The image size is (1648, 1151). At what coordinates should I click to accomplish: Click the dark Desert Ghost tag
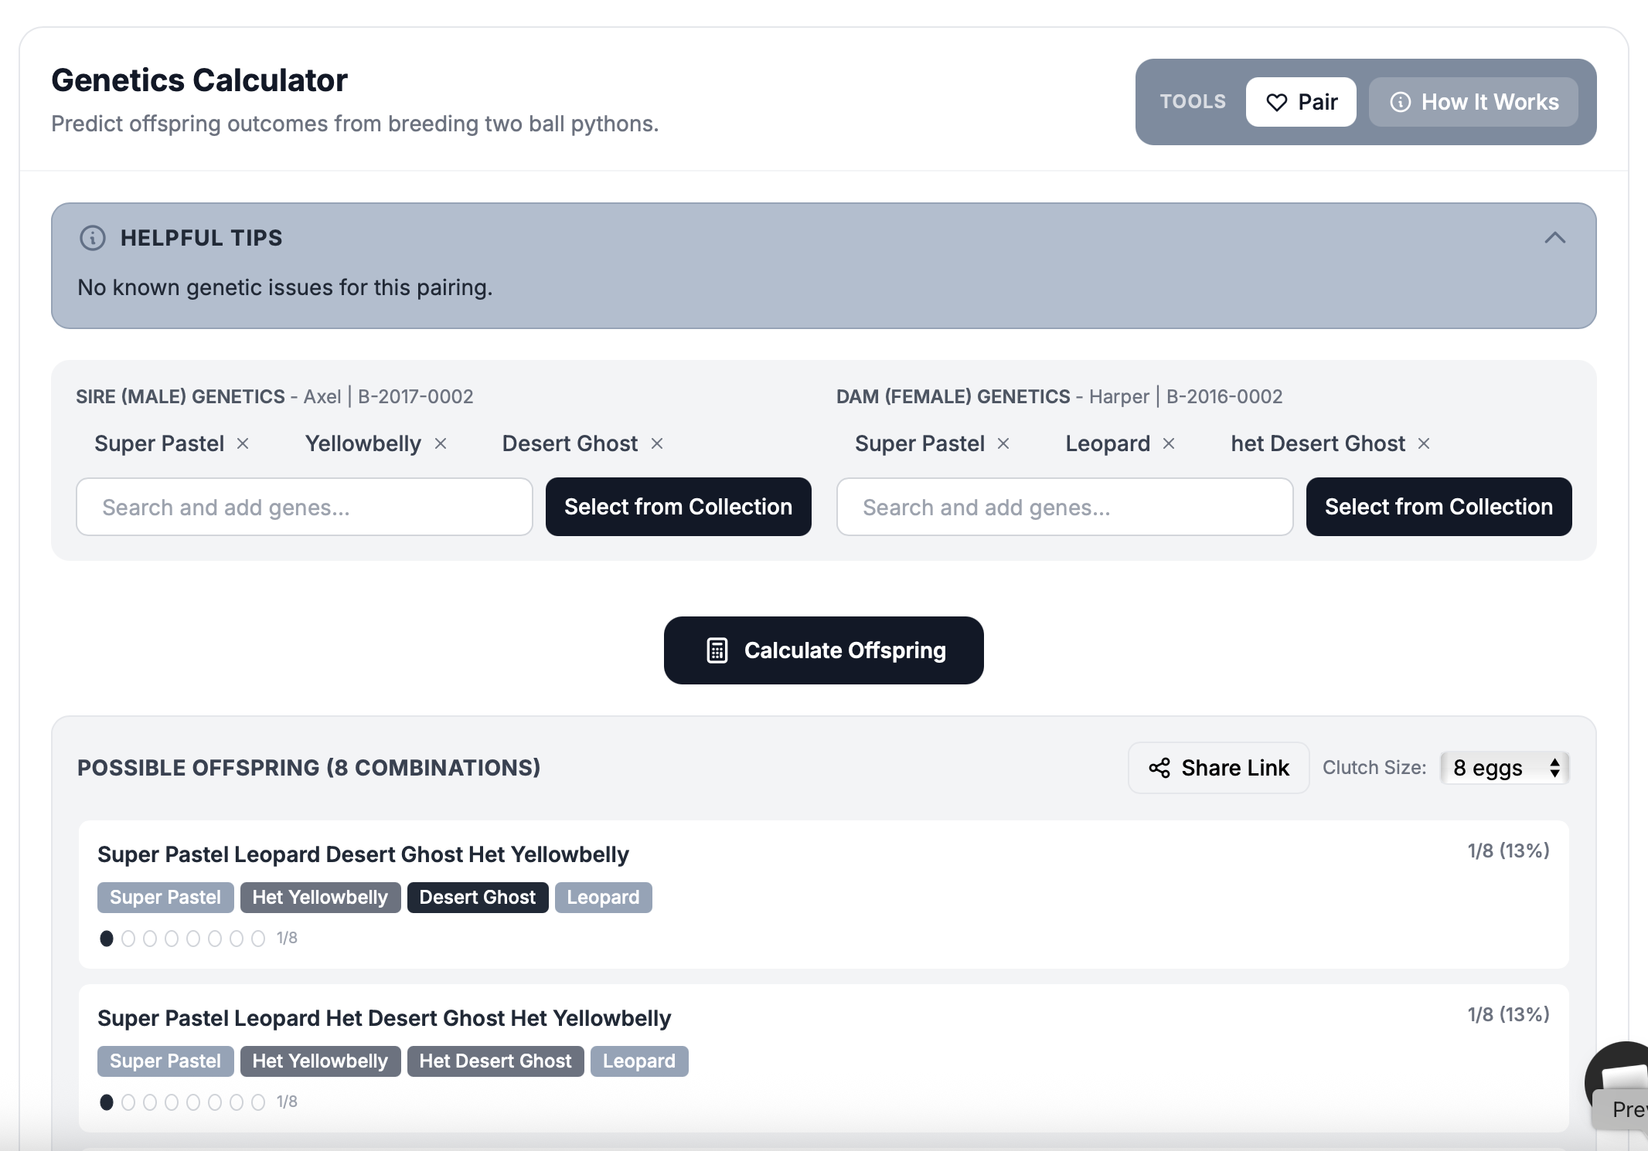477,898
